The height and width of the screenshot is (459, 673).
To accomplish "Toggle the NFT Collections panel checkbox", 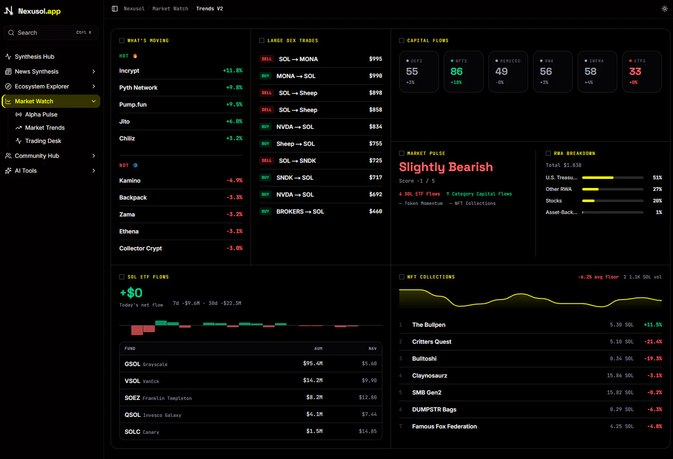I will point(402,277).
